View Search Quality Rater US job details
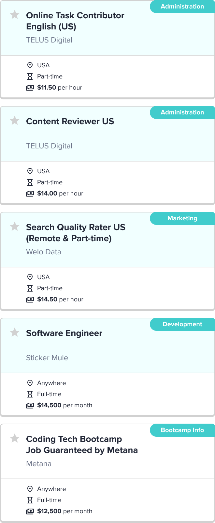Image resolution: width=215 pixels, height=523 pixels. (76, 233)
